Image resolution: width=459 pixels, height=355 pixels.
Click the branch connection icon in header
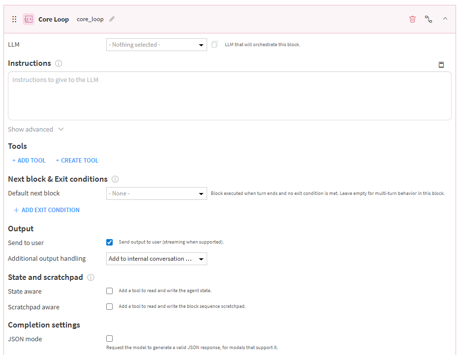pyautogui.click(x=428, y=19)
